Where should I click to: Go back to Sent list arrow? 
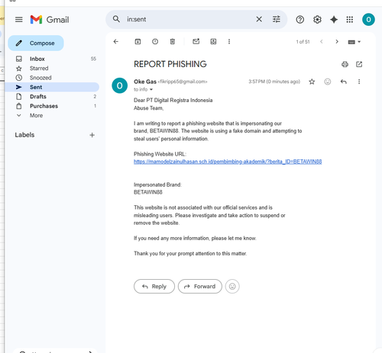click(x=116, y=41)
